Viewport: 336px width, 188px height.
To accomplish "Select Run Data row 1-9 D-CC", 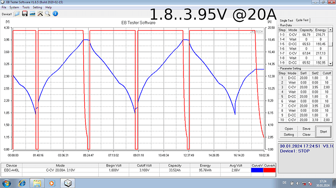I will (x=303, y=63).
